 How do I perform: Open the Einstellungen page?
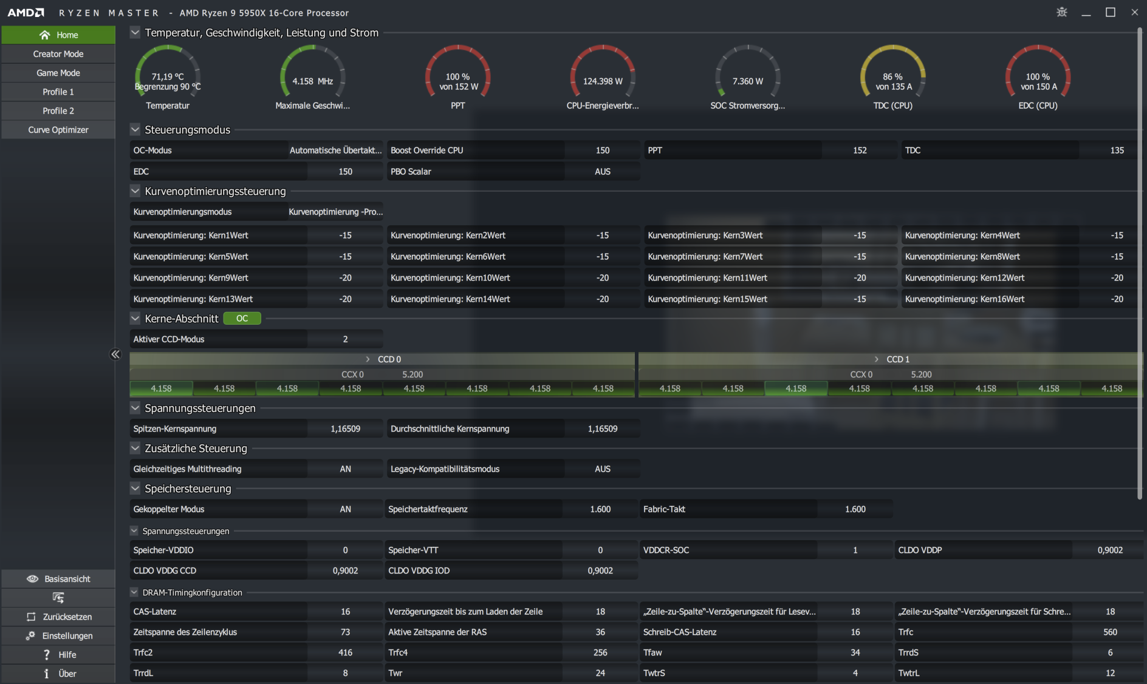58,635
